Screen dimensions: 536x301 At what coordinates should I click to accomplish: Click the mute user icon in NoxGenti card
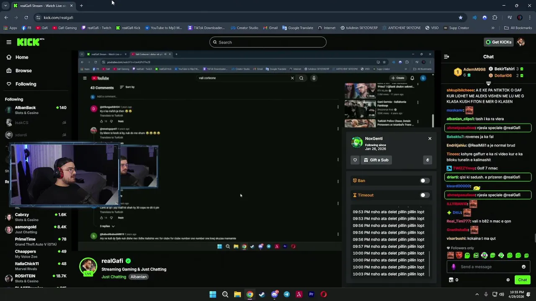pyautogui.click(x=428, y=160)
